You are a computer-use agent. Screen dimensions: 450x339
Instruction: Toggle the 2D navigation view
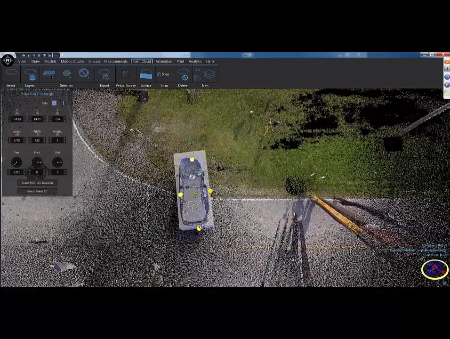tap(198, 70)
